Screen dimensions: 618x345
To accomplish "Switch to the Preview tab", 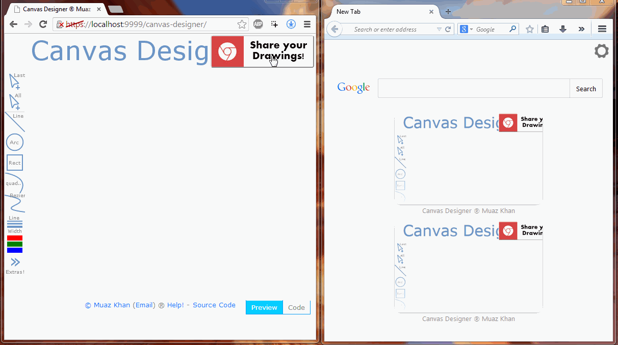I will pyautogui.click(x=264, y=307).
